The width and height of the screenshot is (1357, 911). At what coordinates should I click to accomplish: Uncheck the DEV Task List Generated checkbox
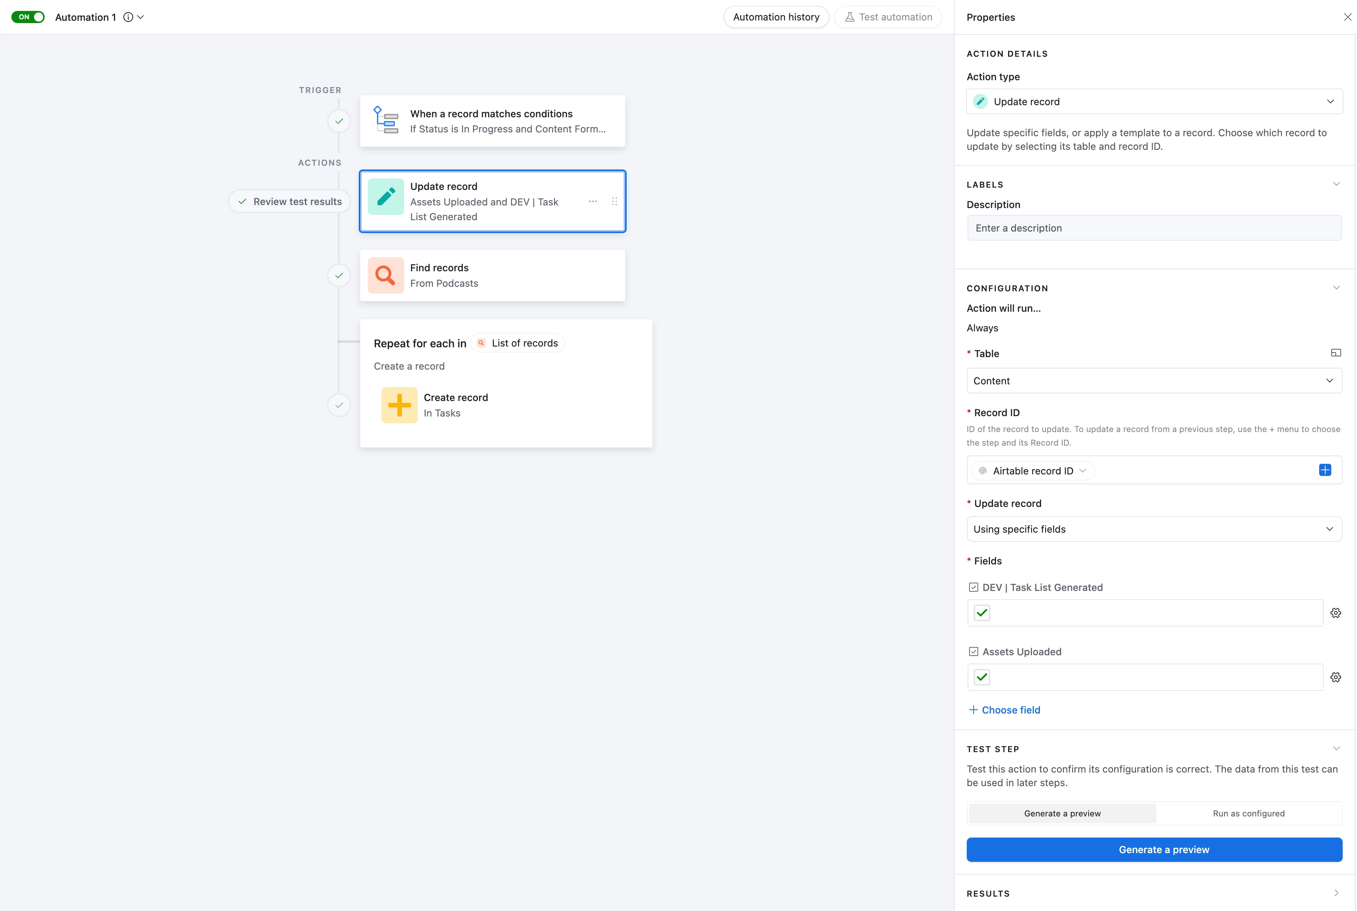(982, 613)
